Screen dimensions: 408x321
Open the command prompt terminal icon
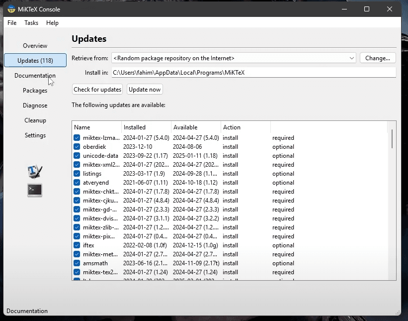(35, 190)
